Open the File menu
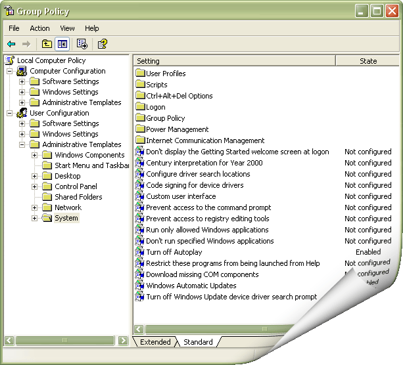 [x=14, y=28]
